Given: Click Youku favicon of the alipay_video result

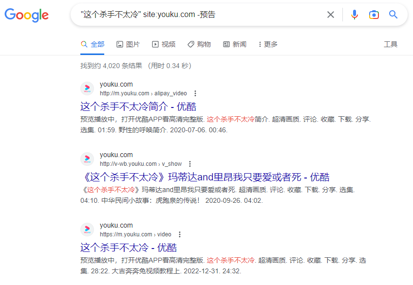Looking at the screenshot, I should [x=87, y=89].
